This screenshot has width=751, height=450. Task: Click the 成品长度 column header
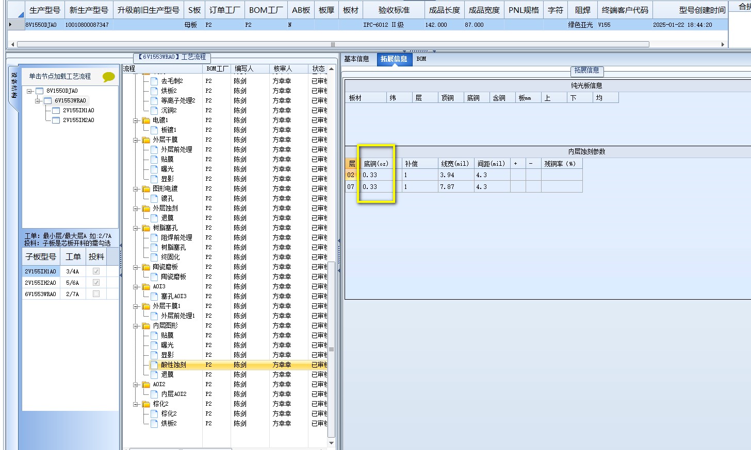445,10
